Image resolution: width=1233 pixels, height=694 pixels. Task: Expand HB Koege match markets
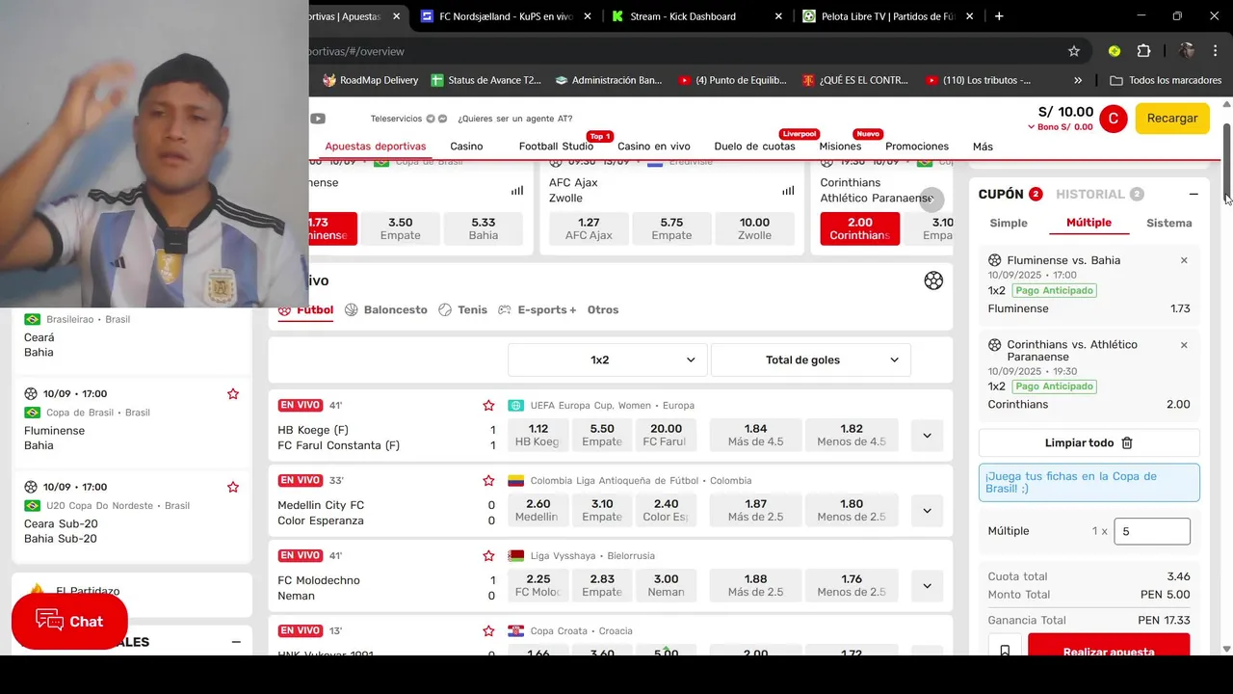[x=927, y=436]
